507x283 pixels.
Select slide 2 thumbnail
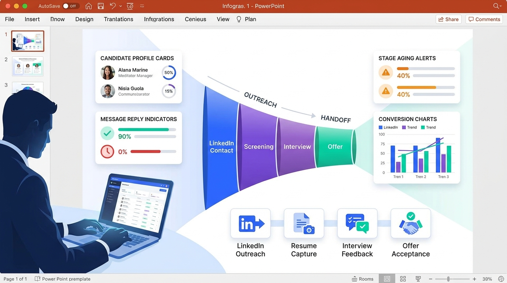[28, 66]
